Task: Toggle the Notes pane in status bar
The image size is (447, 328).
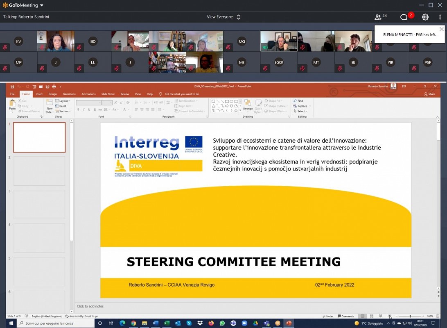Action: [328, 316]
